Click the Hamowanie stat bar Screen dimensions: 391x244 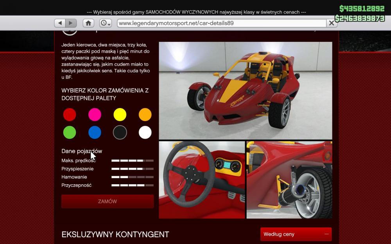pos(133,177)
